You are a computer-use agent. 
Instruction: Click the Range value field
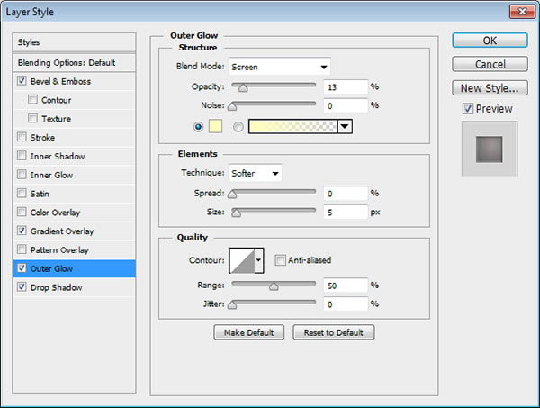click(x=346, y=286)
